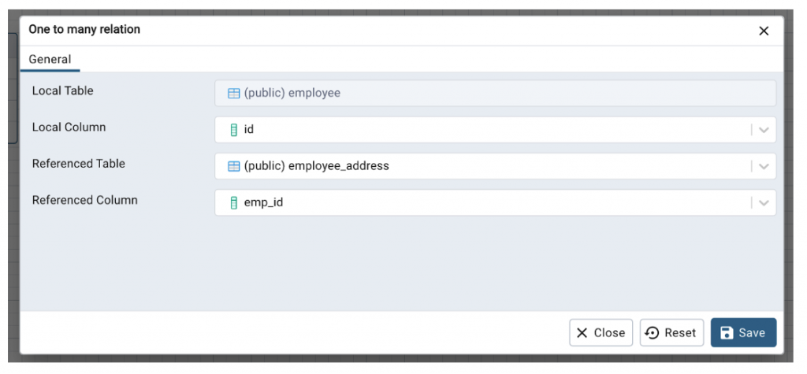The width and height of the screenshot is (807, 374).
Task: Switch to the General tab
Action: pos(50,59)
